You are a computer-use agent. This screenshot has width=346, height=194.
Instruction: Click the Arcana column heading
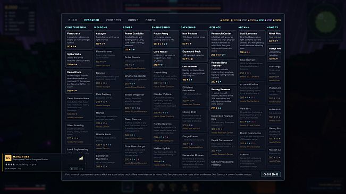pyautogui.click(x=243, y=28)
